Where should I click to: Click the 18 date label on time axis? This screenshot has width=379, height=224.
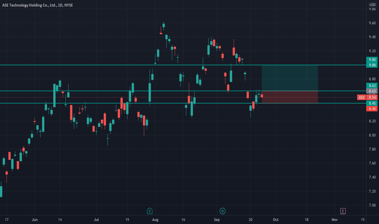coord(307,220)
